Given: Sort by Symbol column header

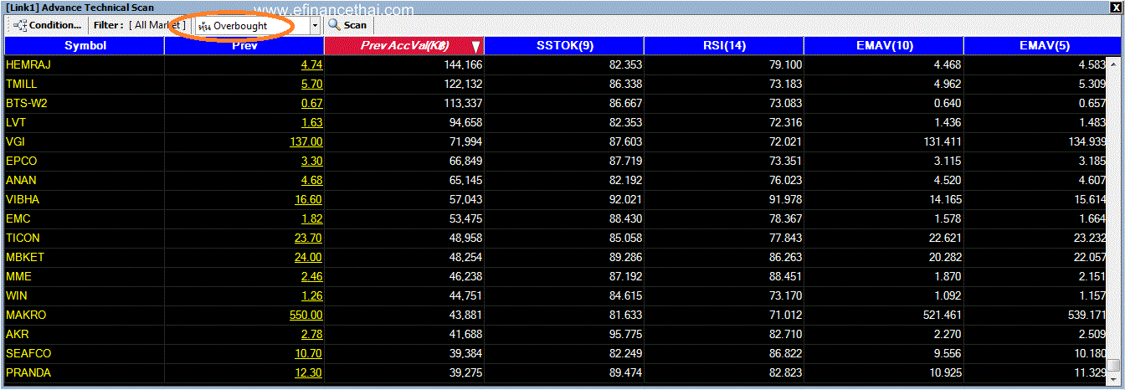Looking at the screenshot, I should tap(85, 46).
